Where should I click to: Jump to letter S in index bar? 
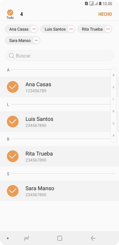[x=114, y=124]
